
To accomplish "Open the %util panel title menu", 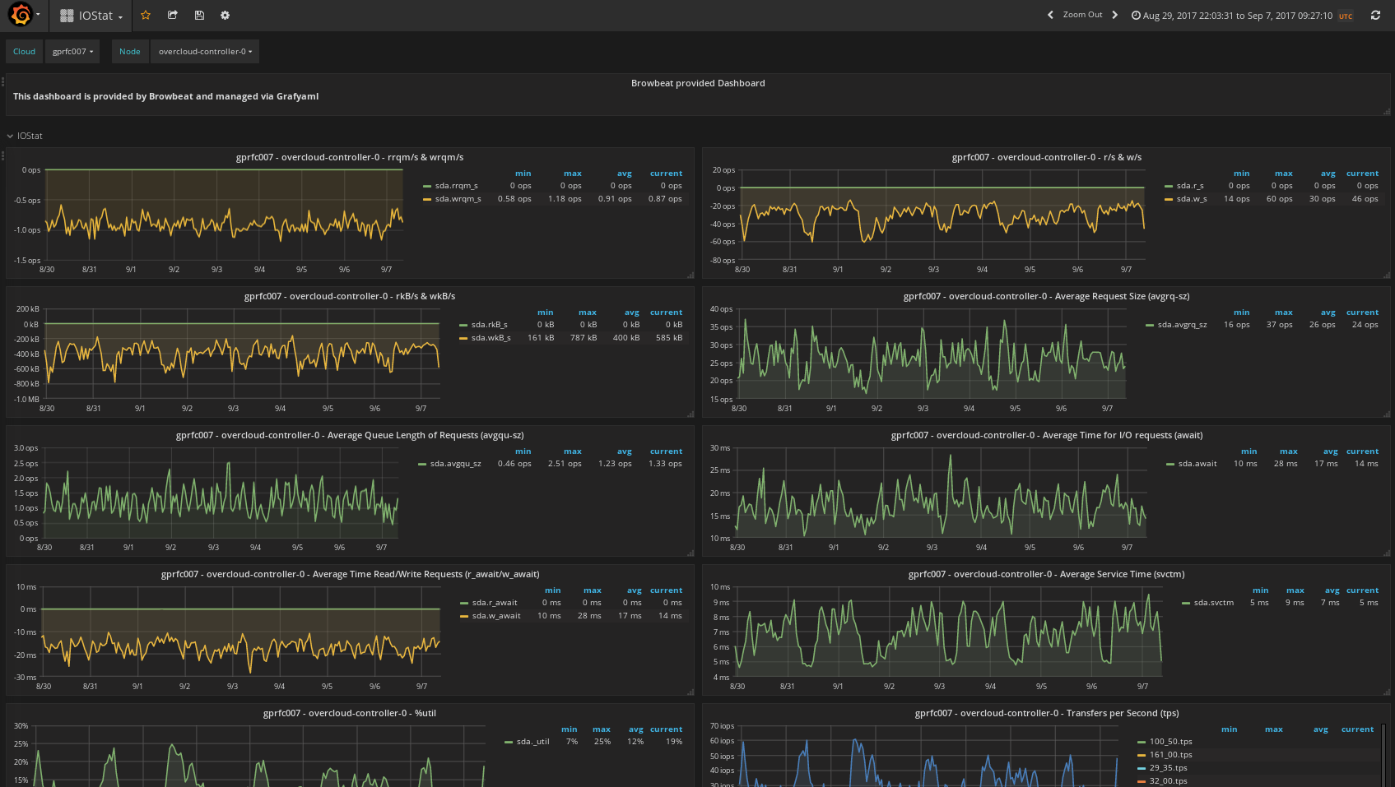I will click(349, 713).
